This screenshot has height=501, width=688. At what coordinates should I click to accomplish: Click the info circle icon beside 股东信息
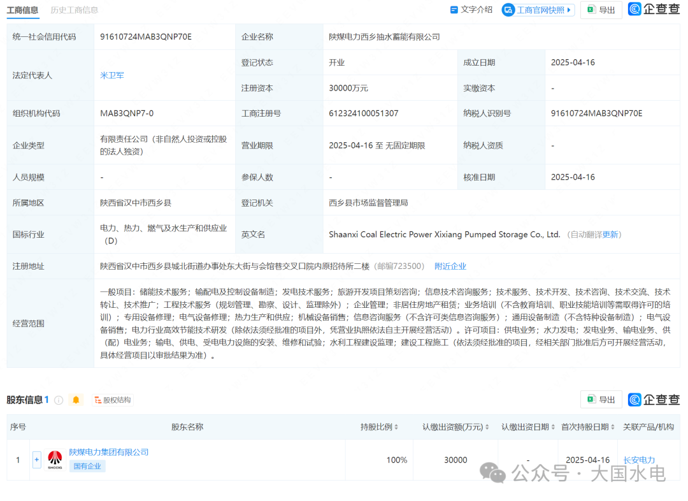[59, 400]
